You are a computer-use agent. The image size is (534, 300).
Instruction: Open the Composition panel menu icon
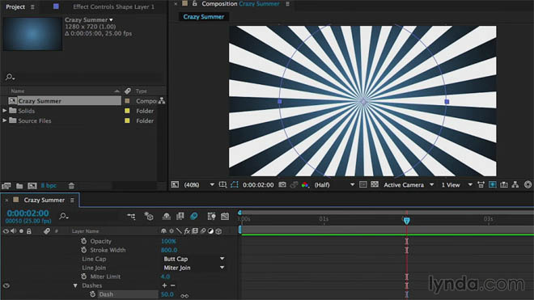287,4
